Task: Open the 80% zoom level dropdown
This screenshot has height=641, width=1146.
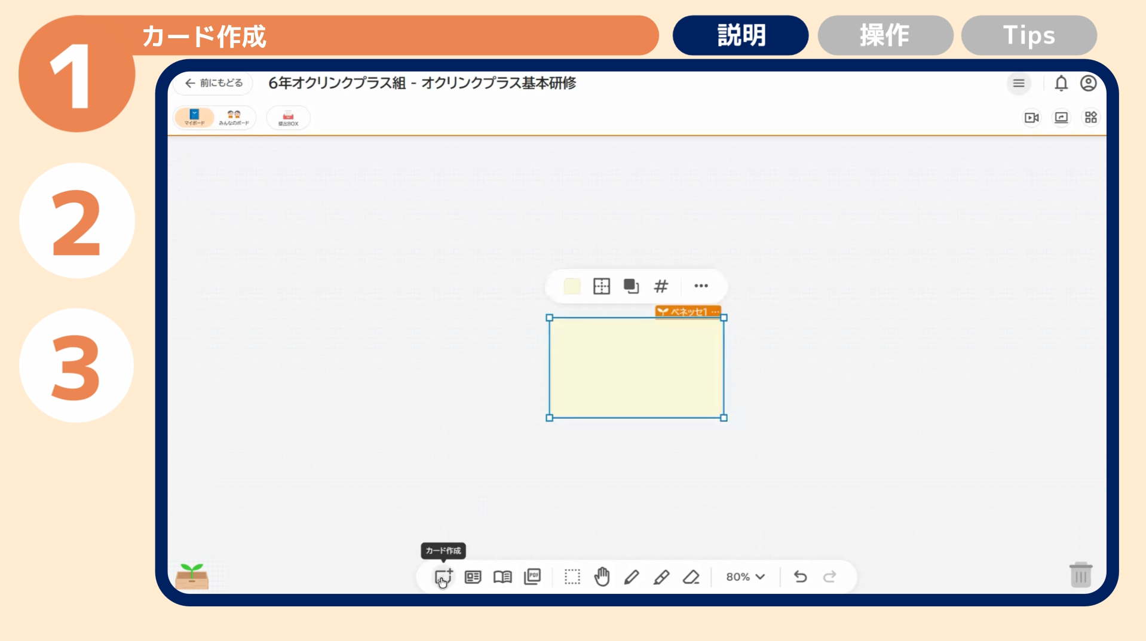Action: (x=745, y=577)
